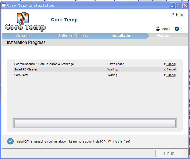
Task: Open the Why is this free? link
Action: 119,141
